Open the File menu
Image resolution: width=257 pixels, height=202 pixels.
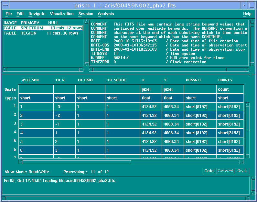pyautogui.click(x=8, y=14)
